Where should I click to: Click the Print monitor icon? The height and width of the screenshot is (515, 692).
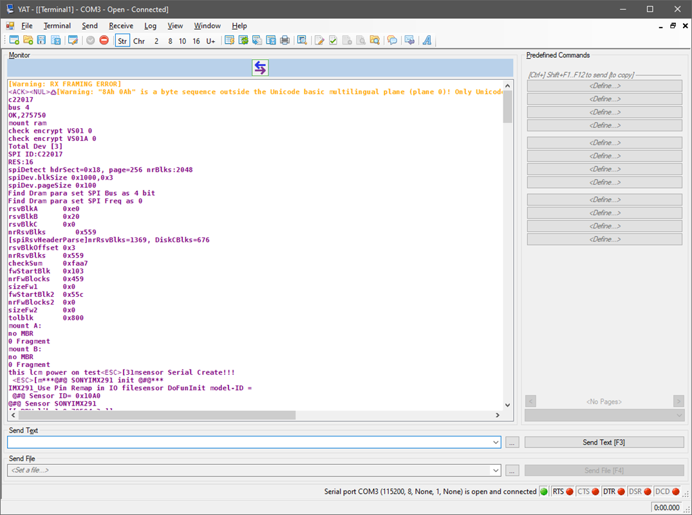pos(285,41)
